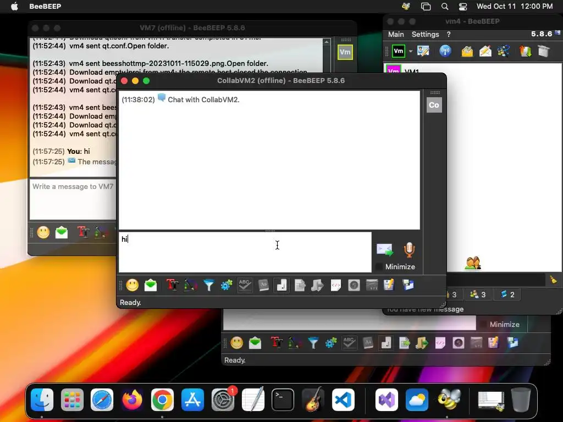Click green envelope icon in CollabVM2 toolbar

[151, 285]
